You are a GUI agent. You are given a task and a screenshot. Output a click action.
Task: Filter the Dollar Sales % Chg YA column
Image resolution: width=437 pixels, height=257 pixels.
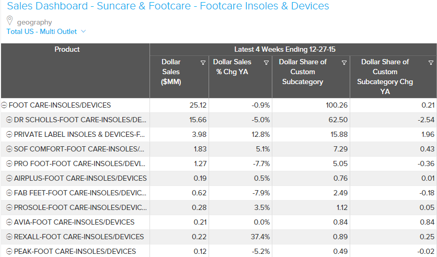click(266, 63)
